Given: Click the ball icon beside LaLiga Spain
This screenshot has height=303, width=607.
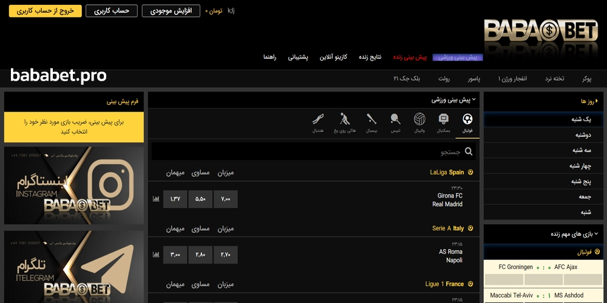Looking at the screenshot, I should [470, 172].
